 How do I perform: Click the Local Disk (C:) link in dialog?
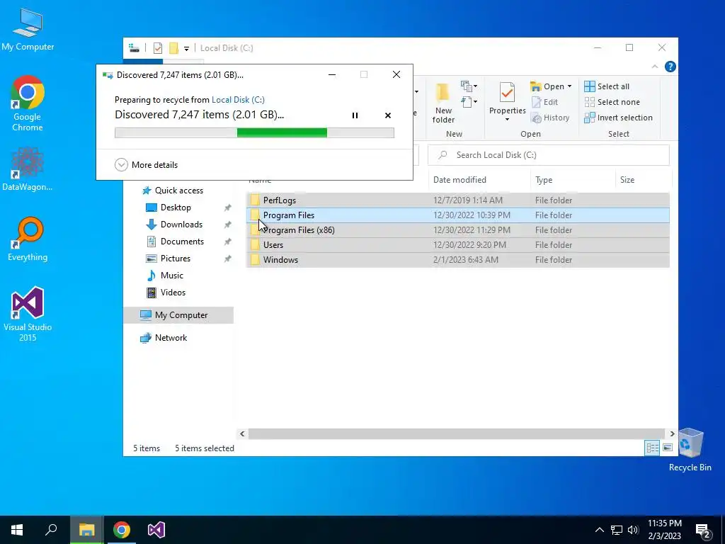[x=238, y=99]
